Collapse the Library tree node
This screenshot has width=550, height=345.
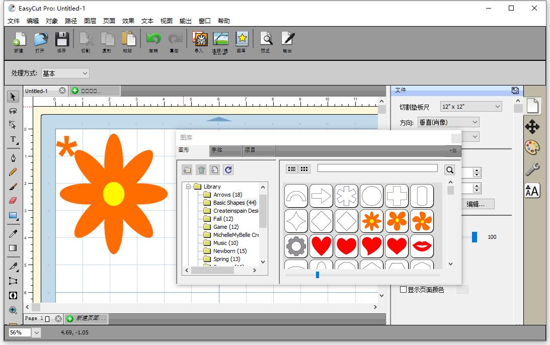coord(188,187)
